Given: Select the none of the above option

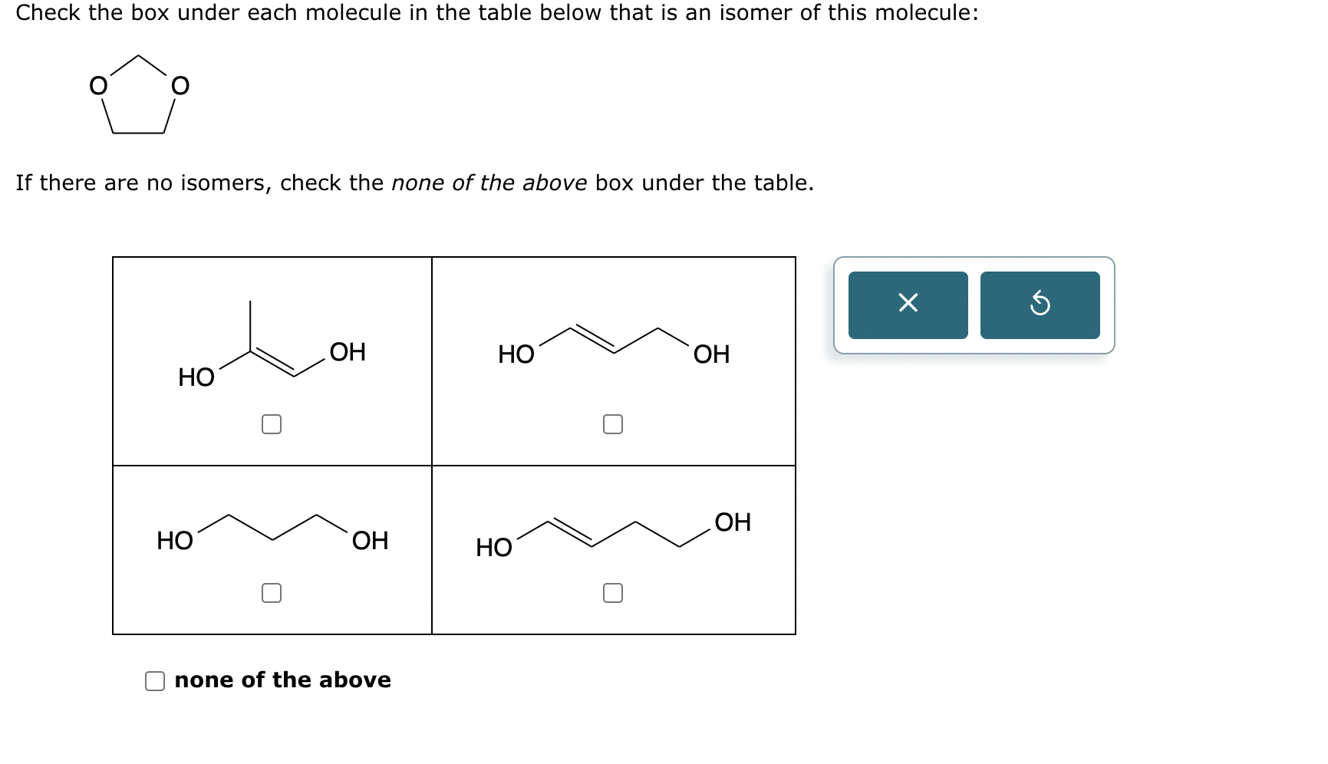Looking at the screenshot, I should coord(156,680).
